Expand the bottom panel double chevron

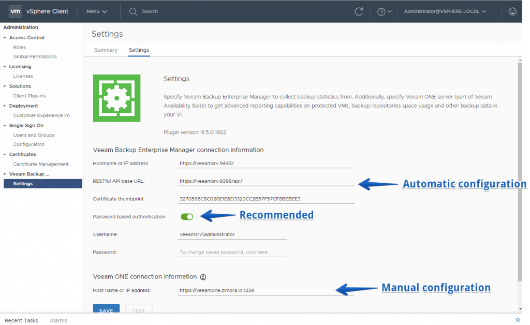518,320
